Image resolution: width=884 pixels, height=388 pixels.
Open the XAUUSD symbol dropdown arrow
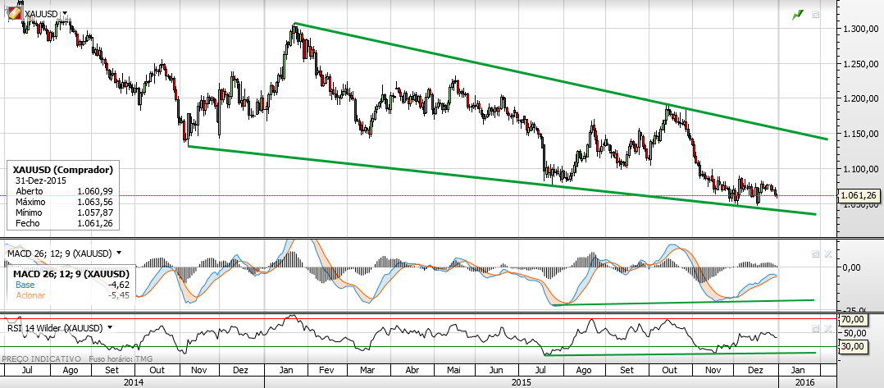click(x=65, y=15)
